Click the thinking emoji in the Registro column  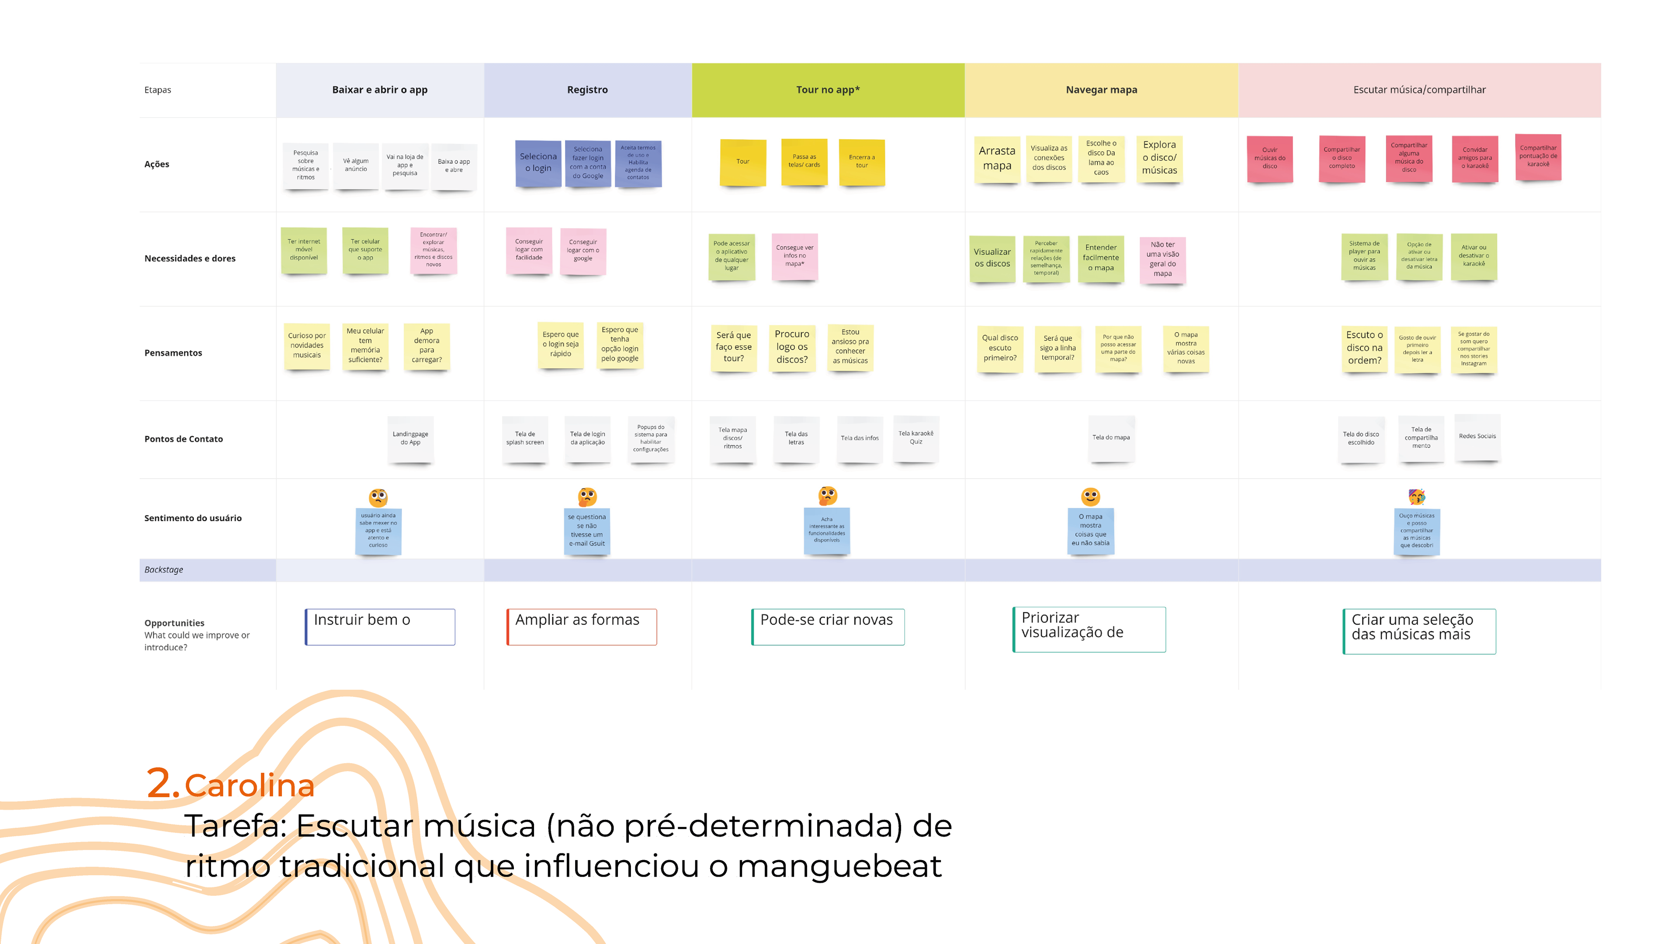(x=587, y=496)
